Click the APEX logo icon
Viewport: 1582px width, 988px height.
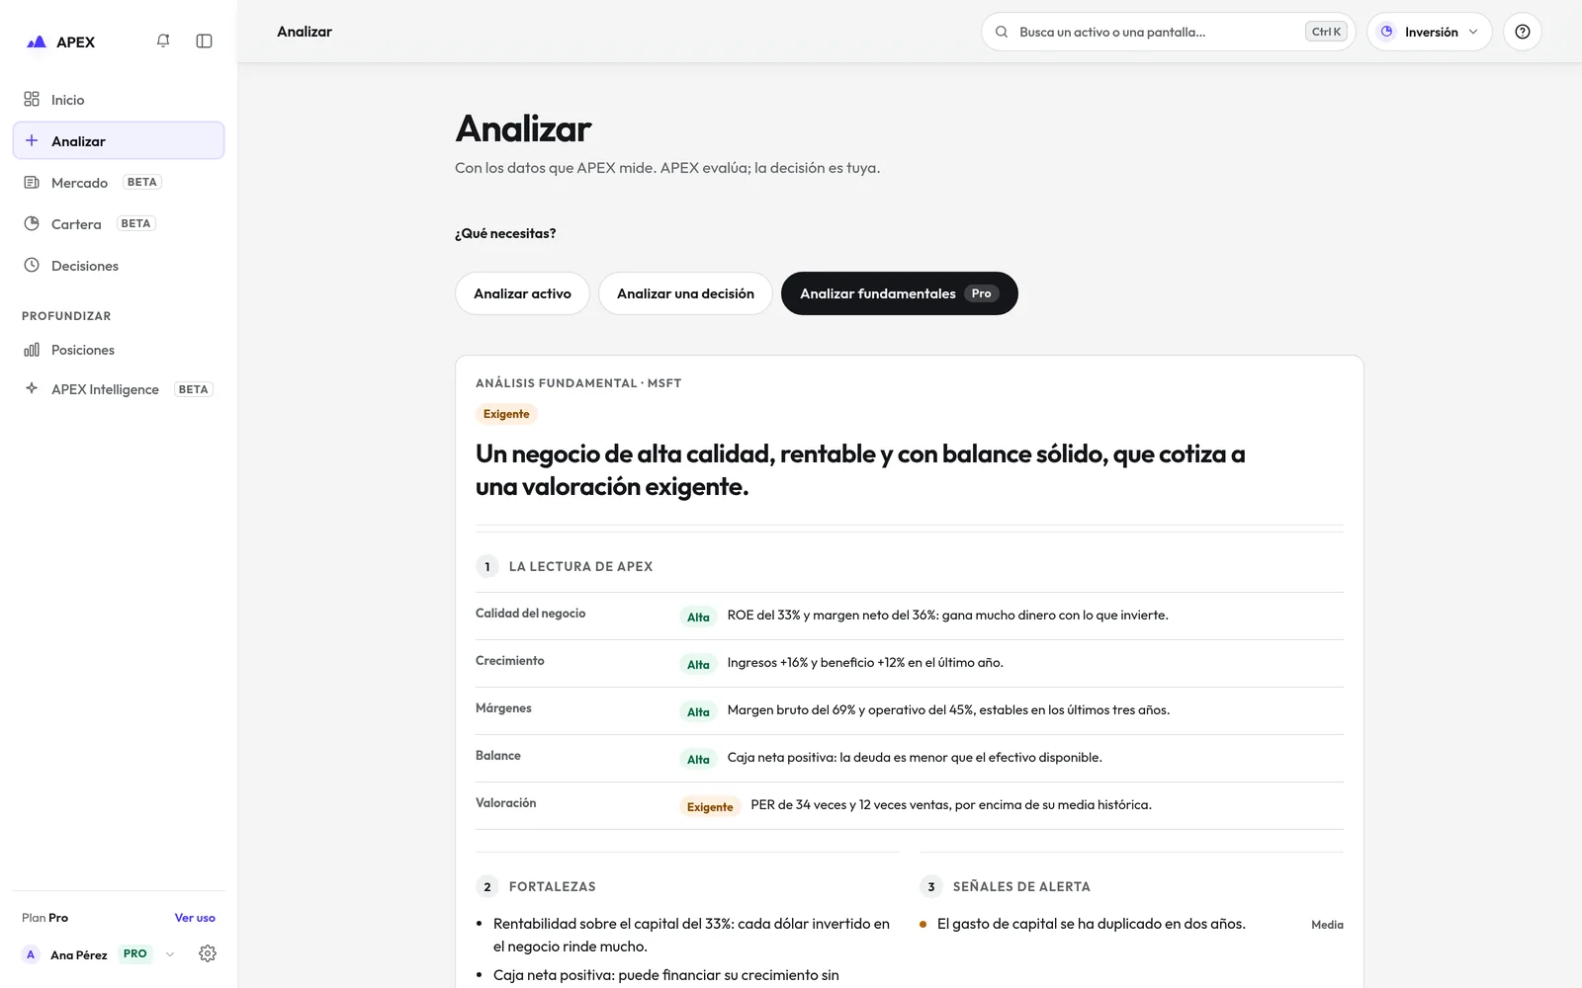[x=37, y=41]
